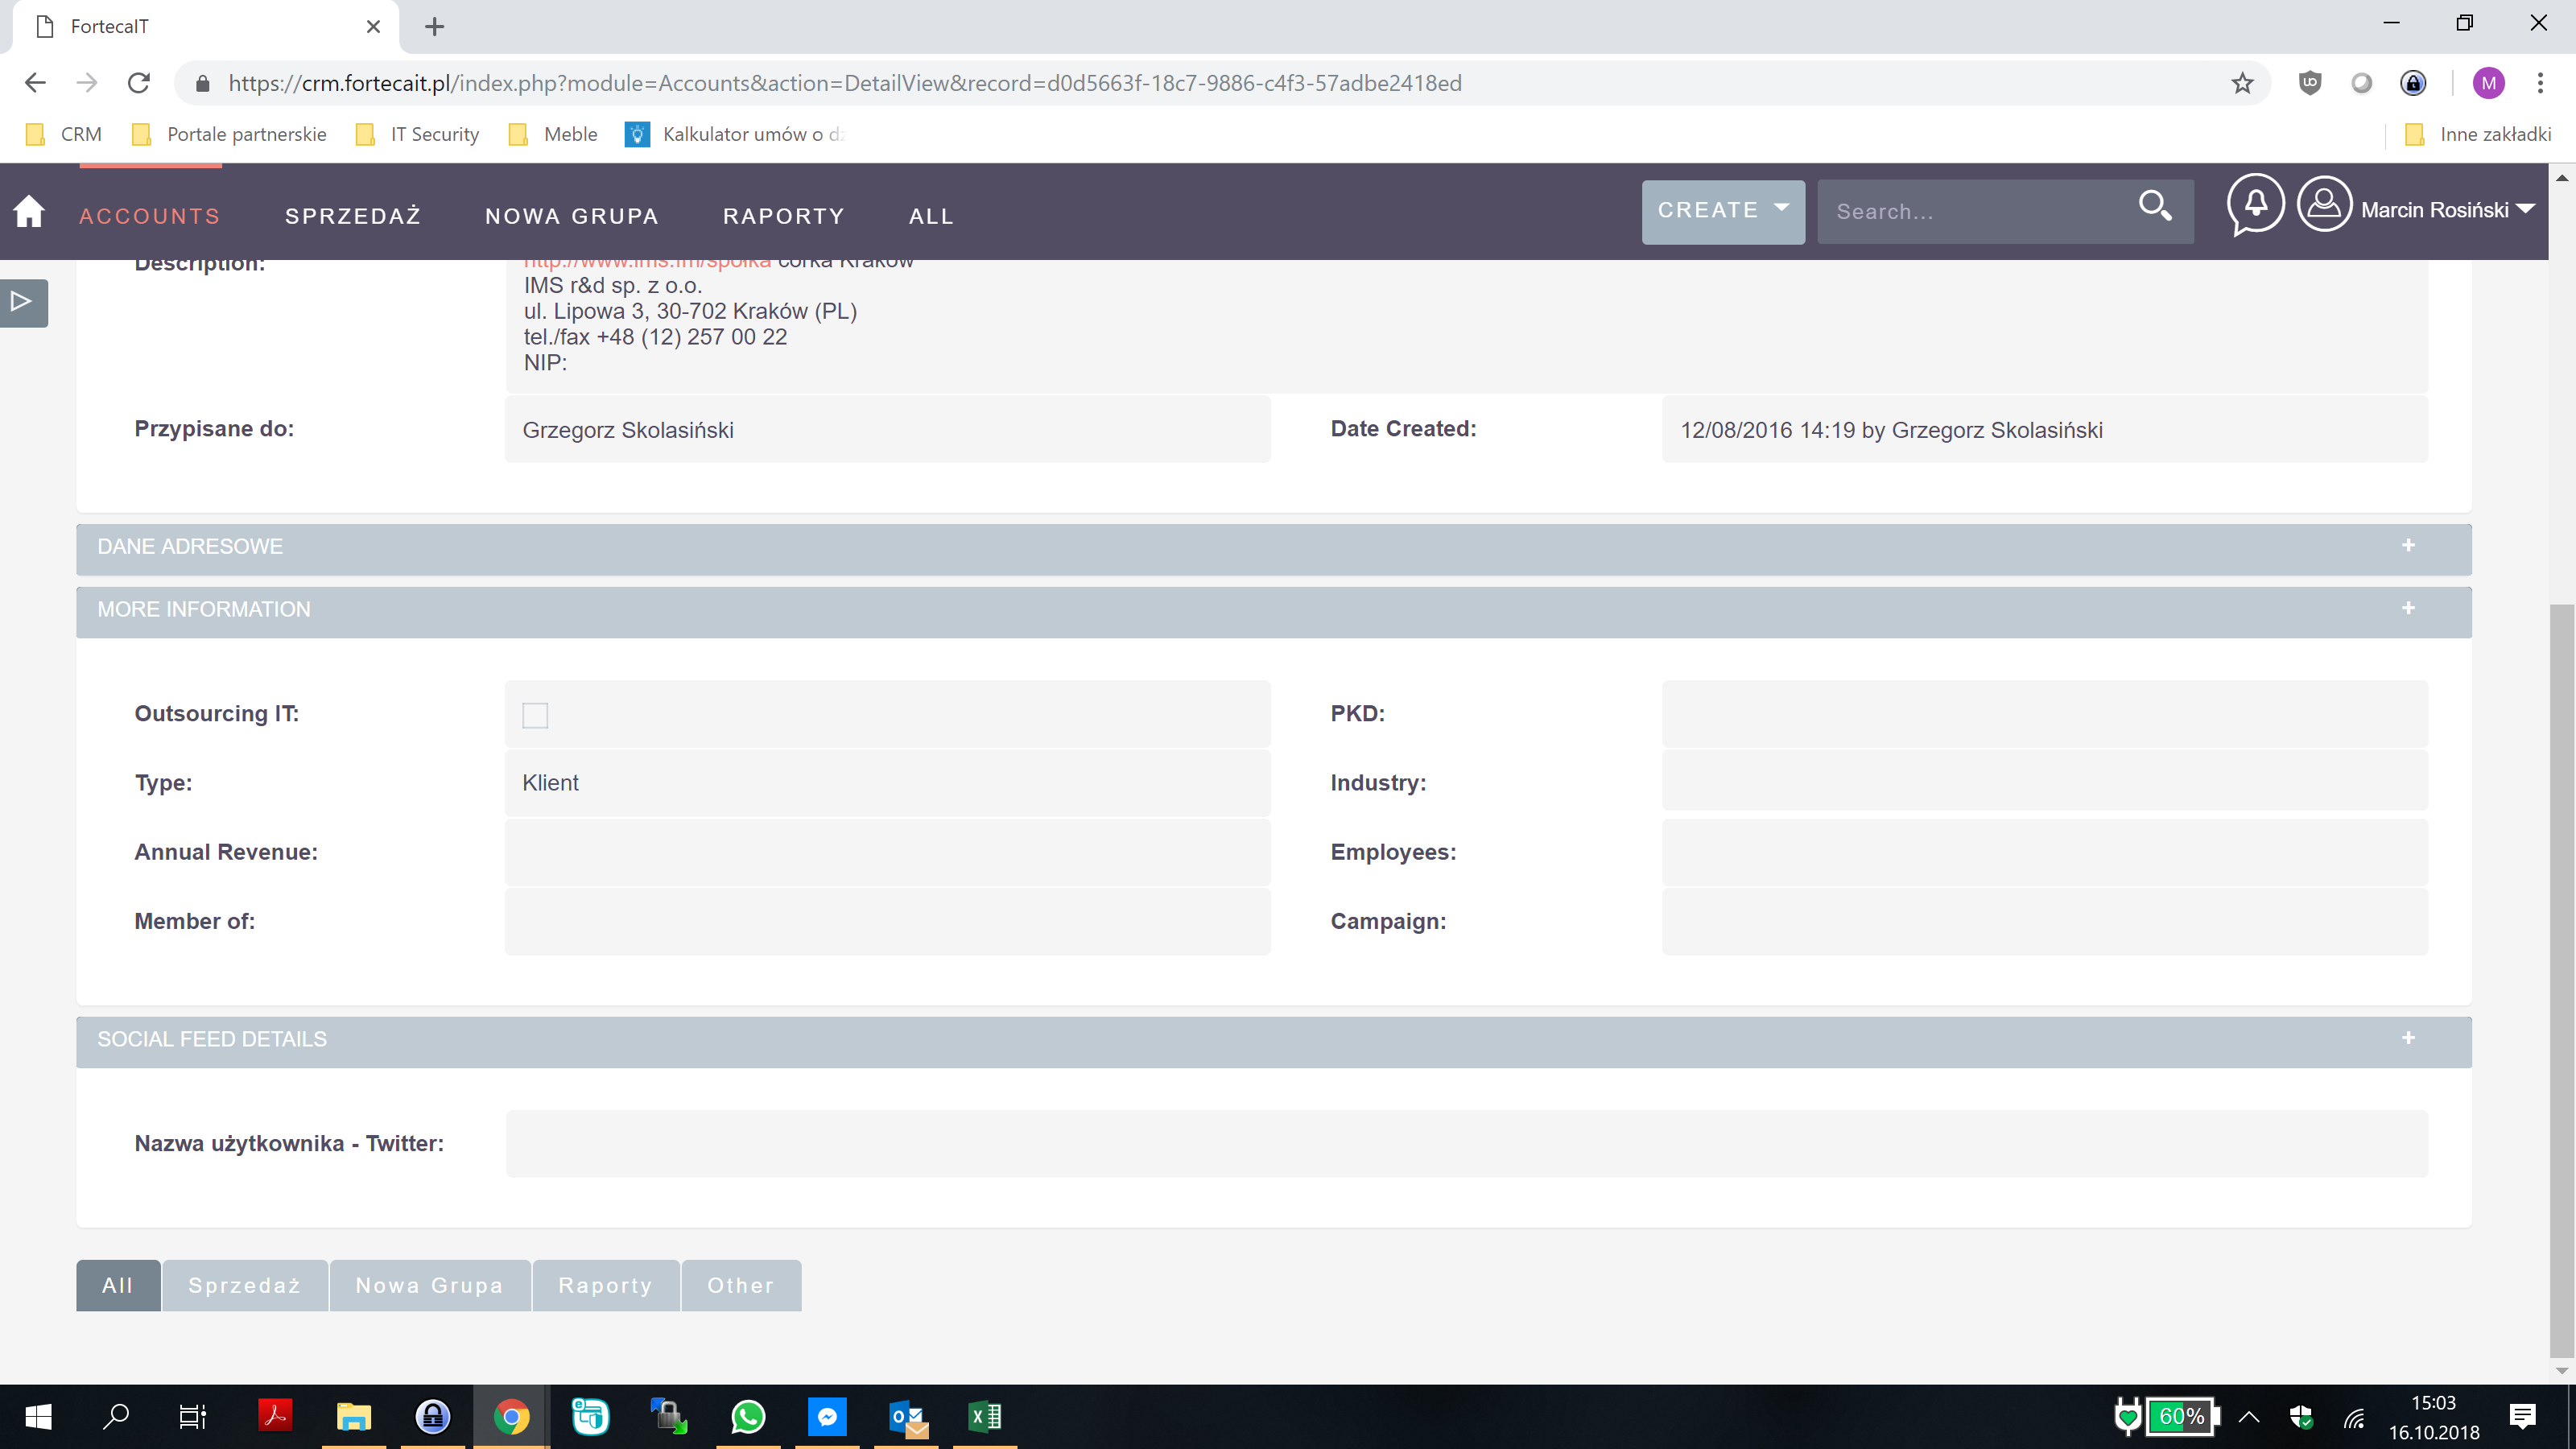This screenshot has height=1449, width=2576.
Task: Toggle the SOCIAL FEED DETAILS panel
Action: point(2408,1039)
